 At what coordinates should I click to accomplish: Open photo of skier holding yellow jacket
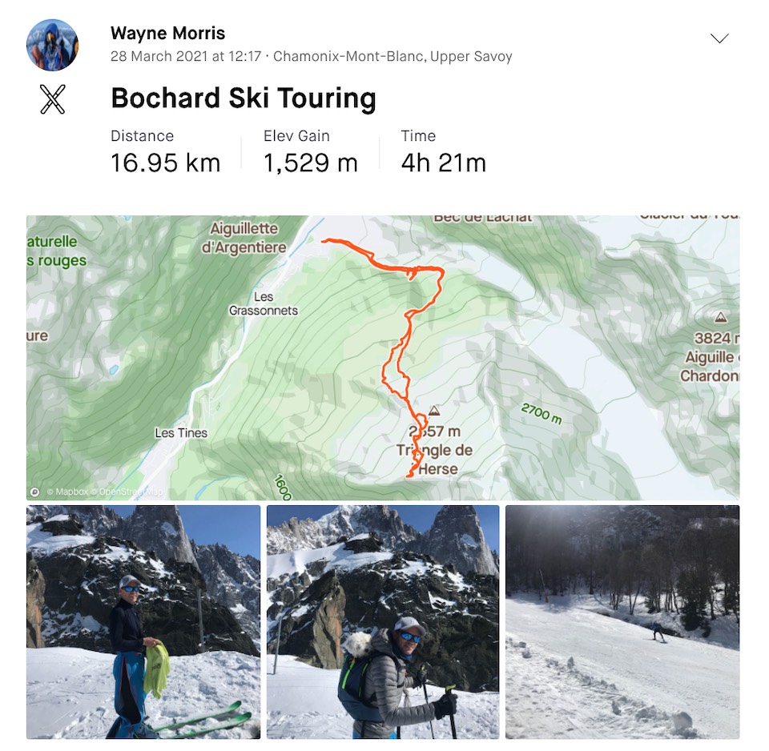pos(143,621)
